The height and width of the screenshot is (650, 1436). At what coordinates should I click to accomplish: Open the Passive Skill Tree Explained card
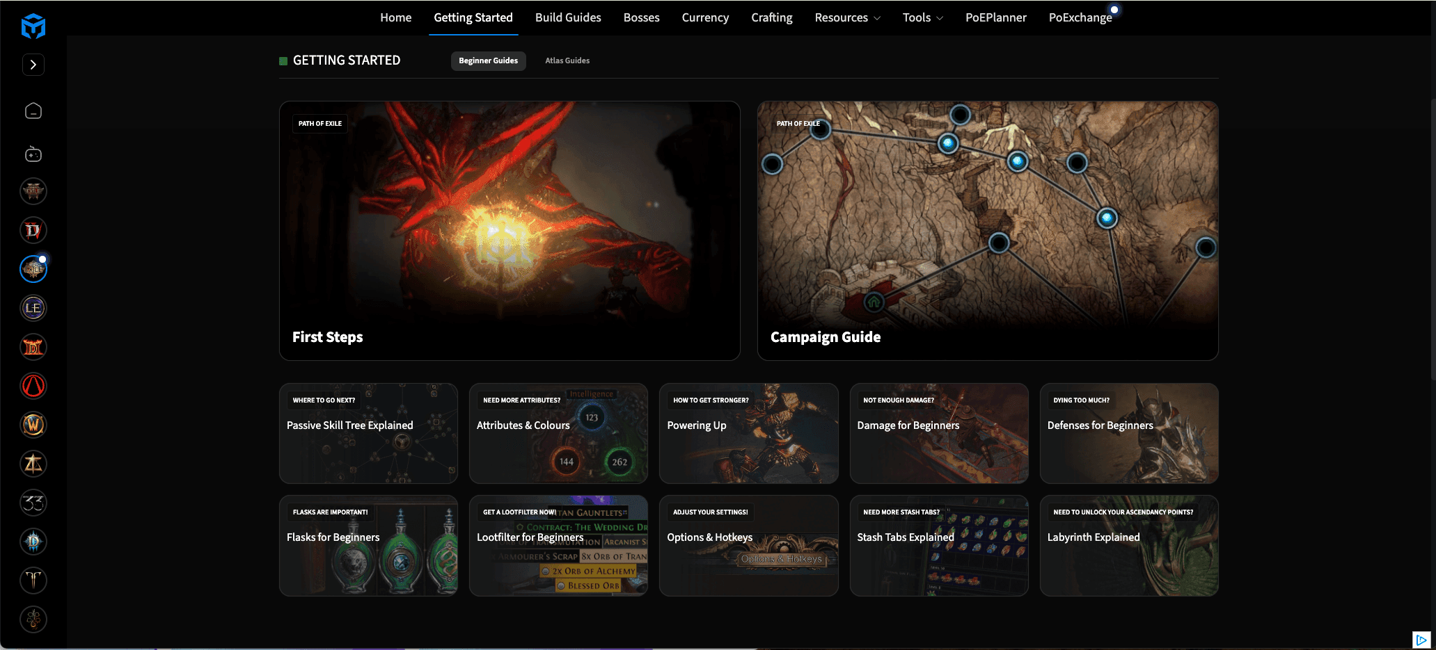tap(368, 434)
